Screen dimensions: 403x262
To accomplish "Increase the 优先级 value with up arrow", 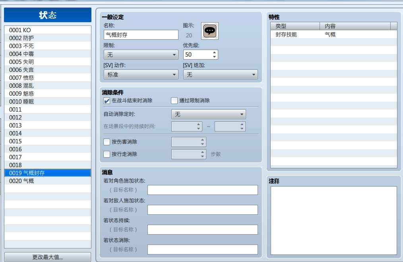I will pos(214,53).
